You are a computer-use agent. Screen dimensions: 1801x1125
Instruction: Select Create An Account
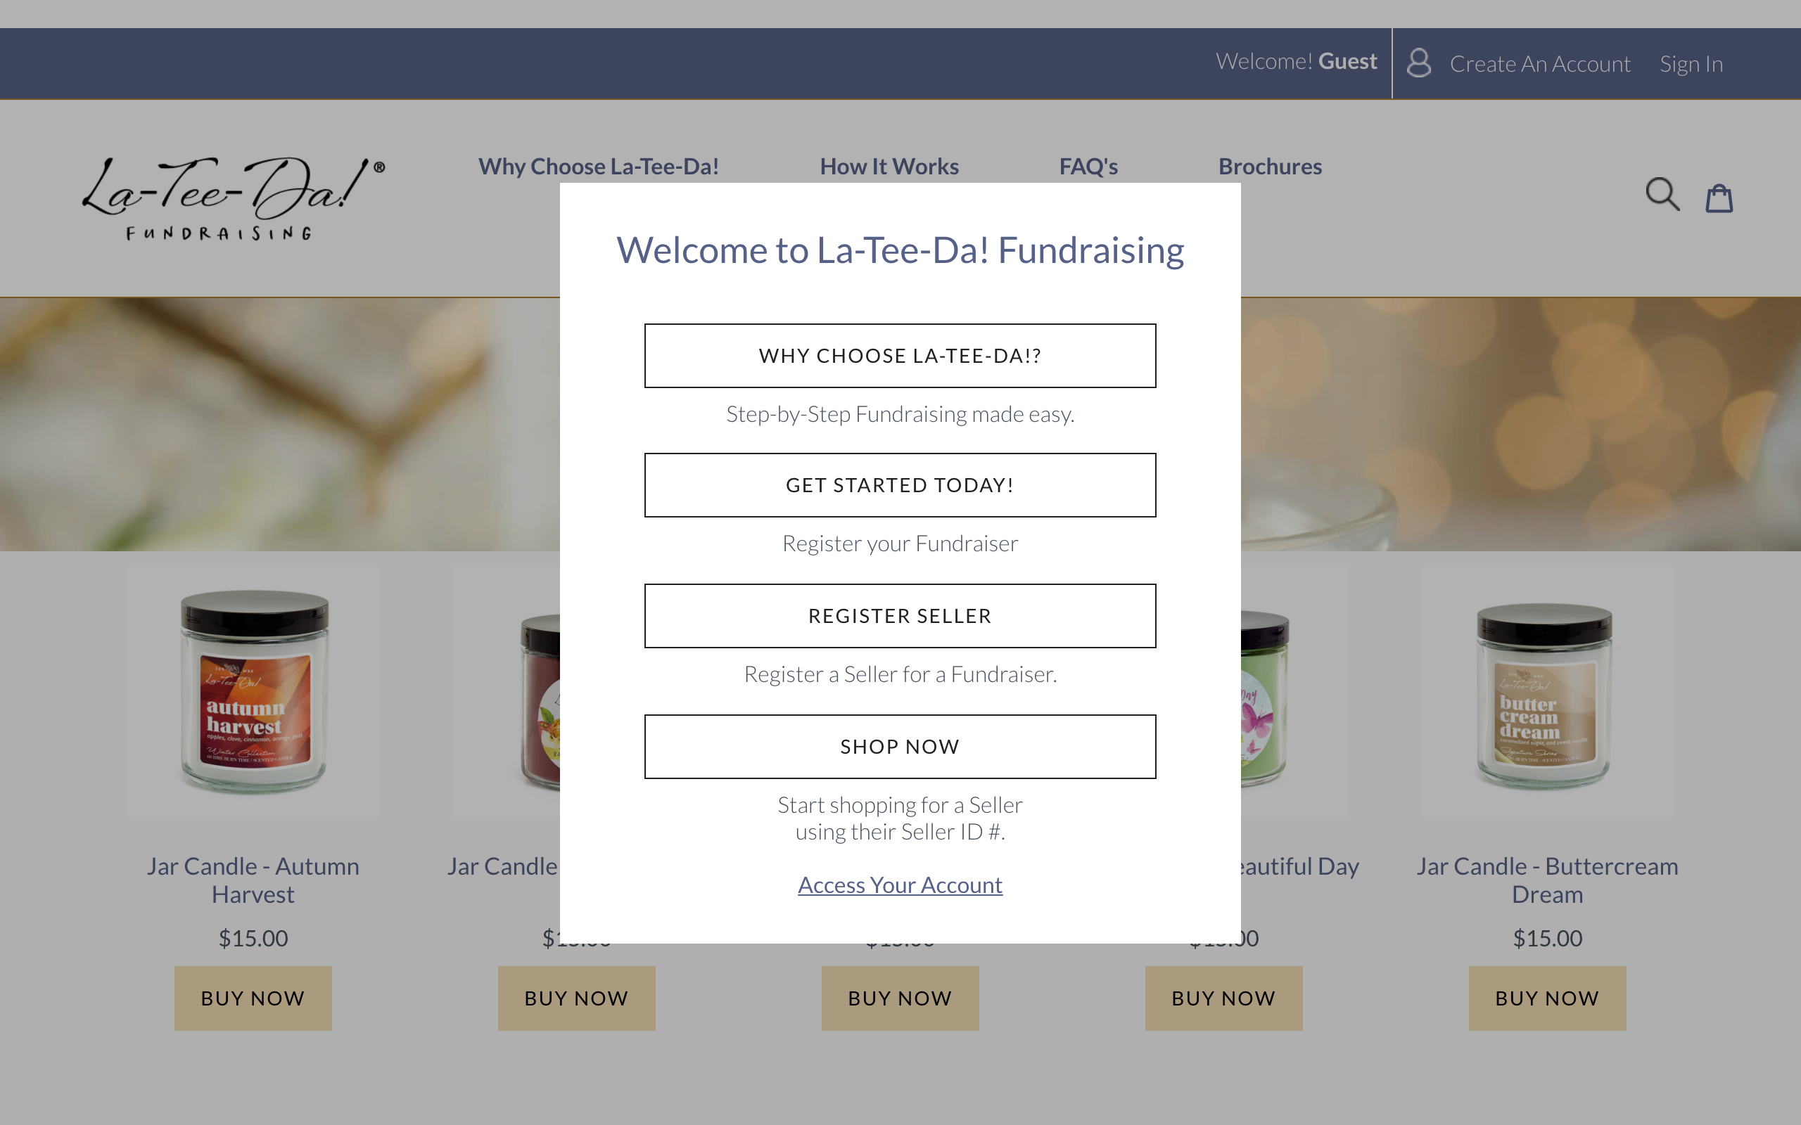tap(1540, 63)
